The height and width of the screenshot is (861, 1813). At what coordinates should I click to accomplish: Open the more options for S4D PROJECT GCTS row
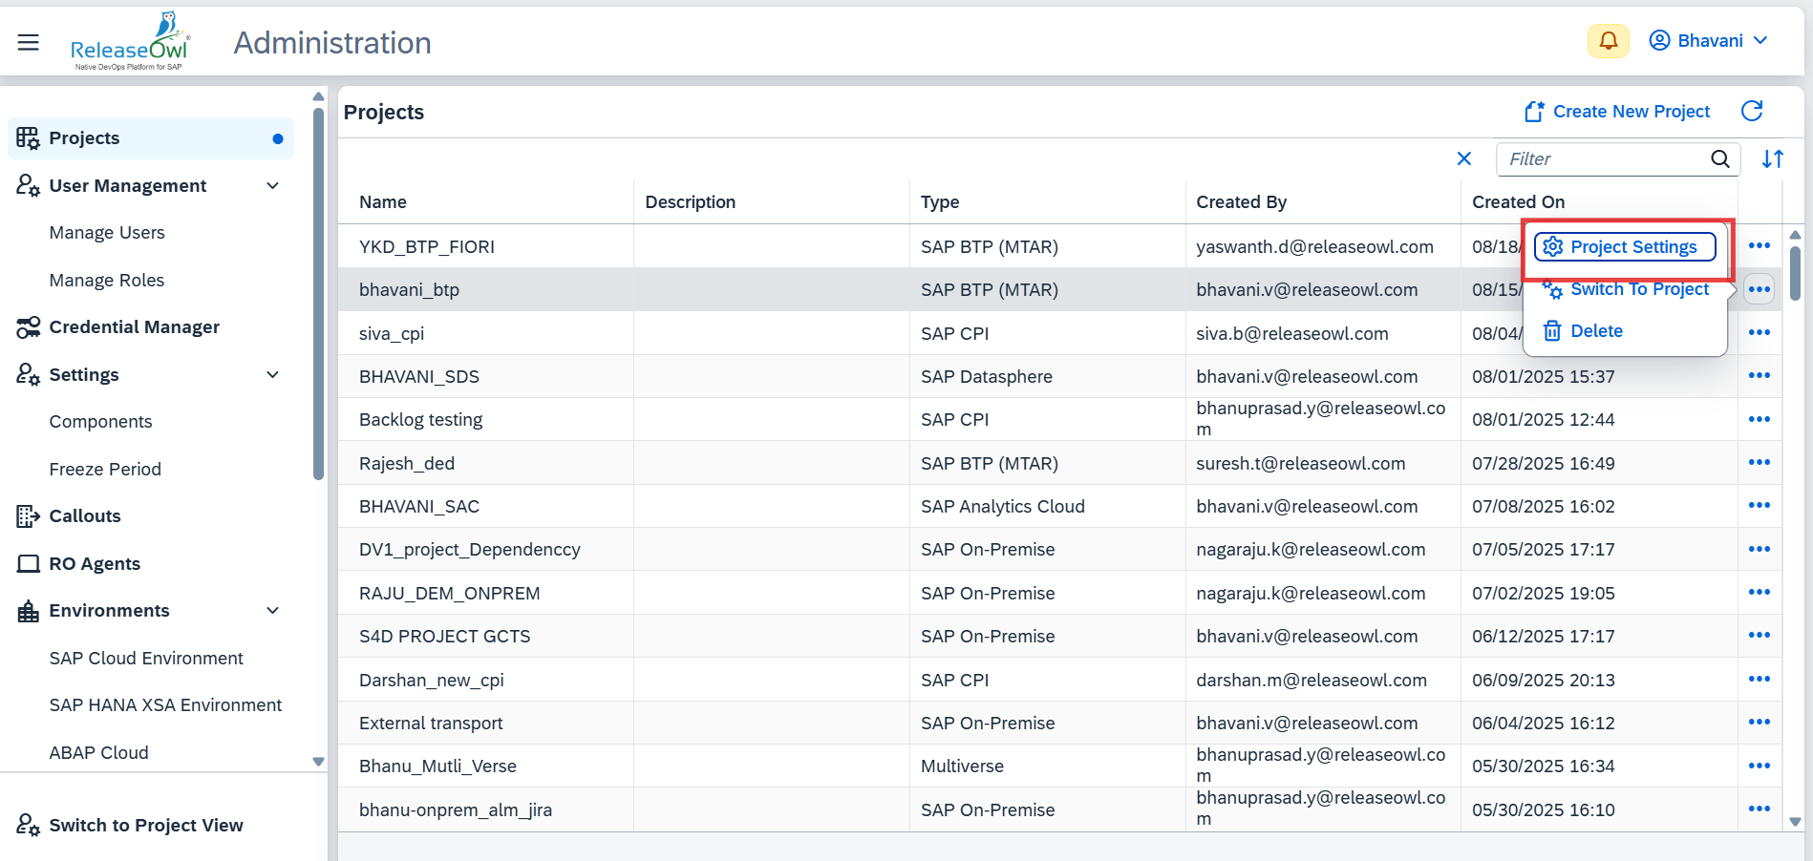point(1760,636)
